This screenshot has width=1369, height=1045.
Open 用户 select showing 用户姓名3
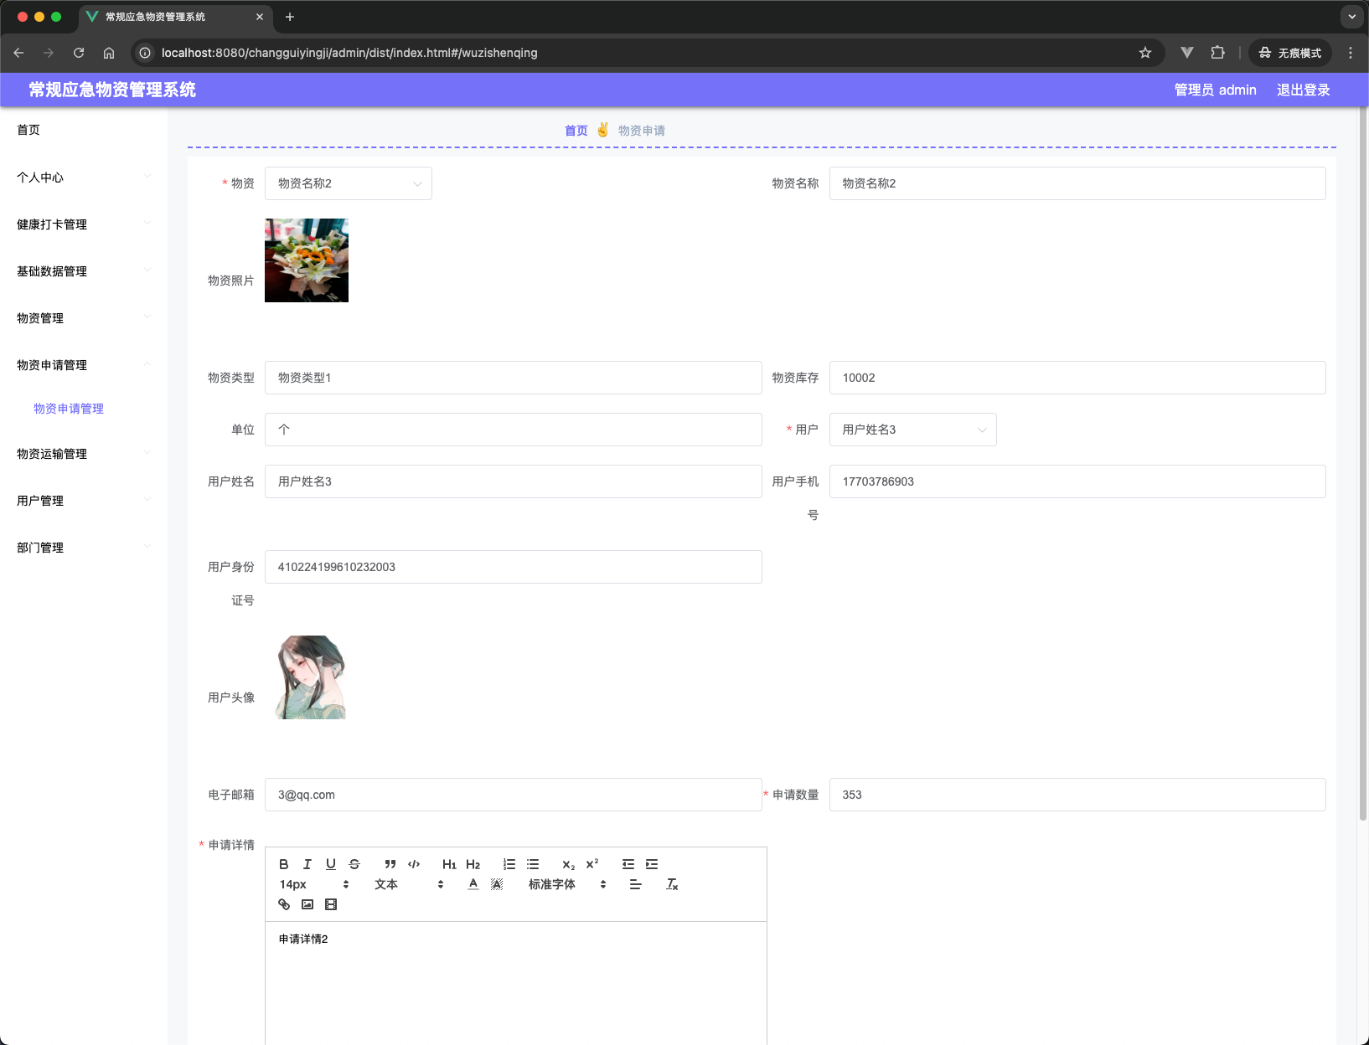click(x=912, y=430)
